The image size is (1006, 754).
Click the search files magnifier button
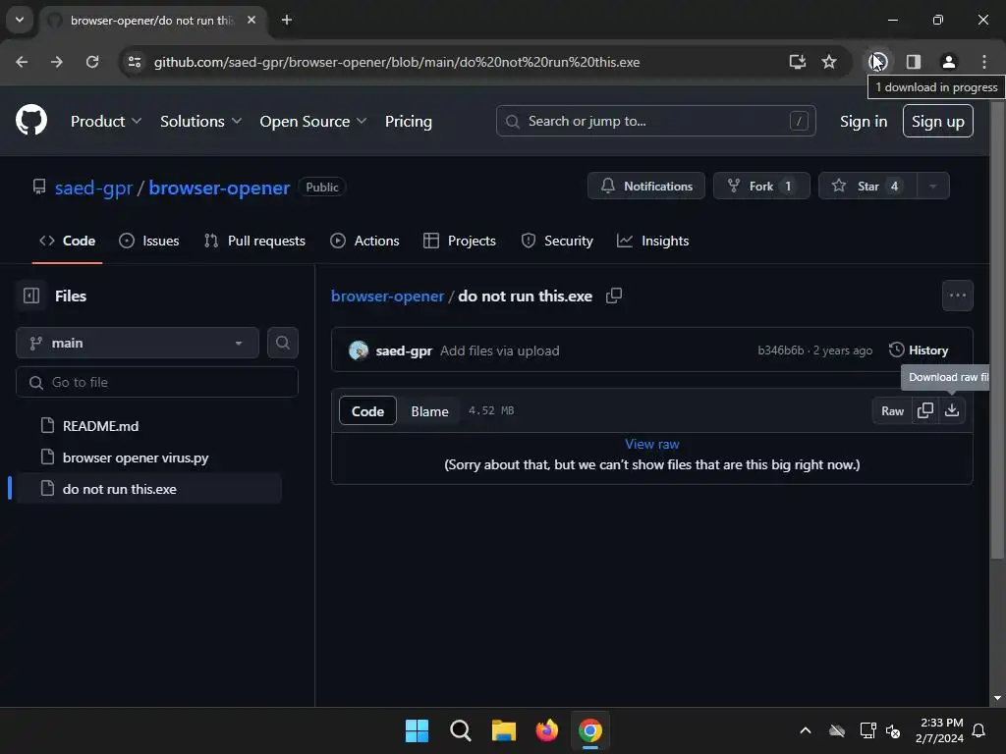[x=282, y=343]
